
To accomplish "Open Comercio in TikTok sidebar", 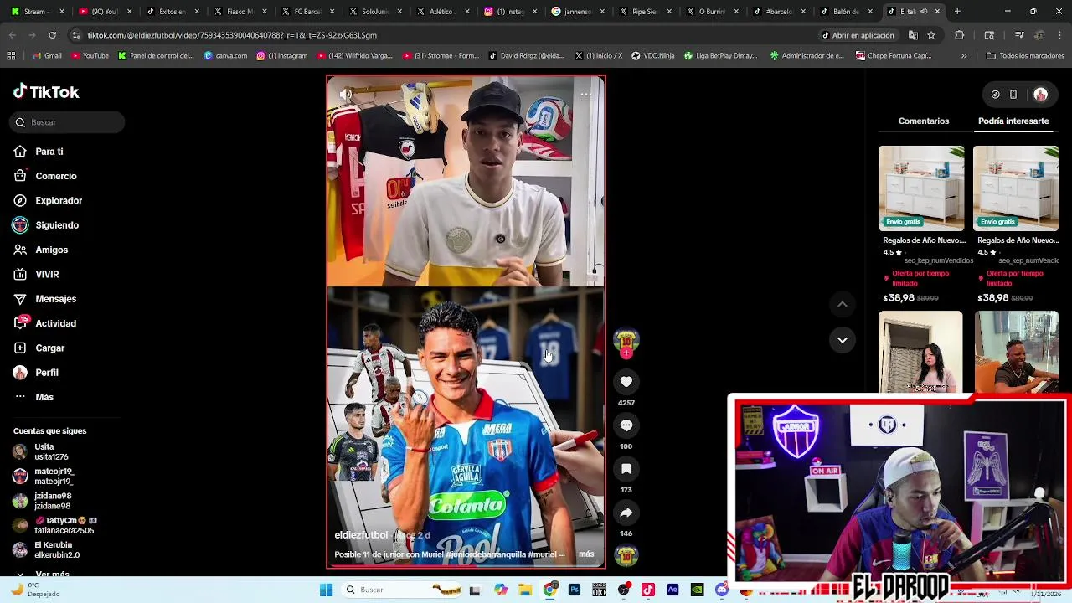I will [x=45, y=176].
